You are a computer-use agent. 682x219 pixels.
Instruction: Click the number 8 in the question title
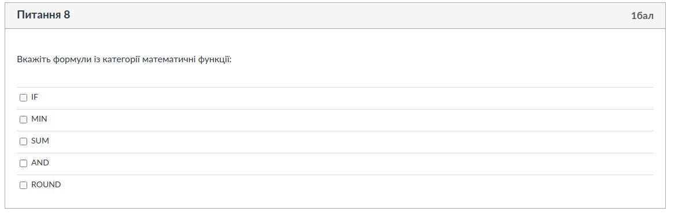(67, 15)
